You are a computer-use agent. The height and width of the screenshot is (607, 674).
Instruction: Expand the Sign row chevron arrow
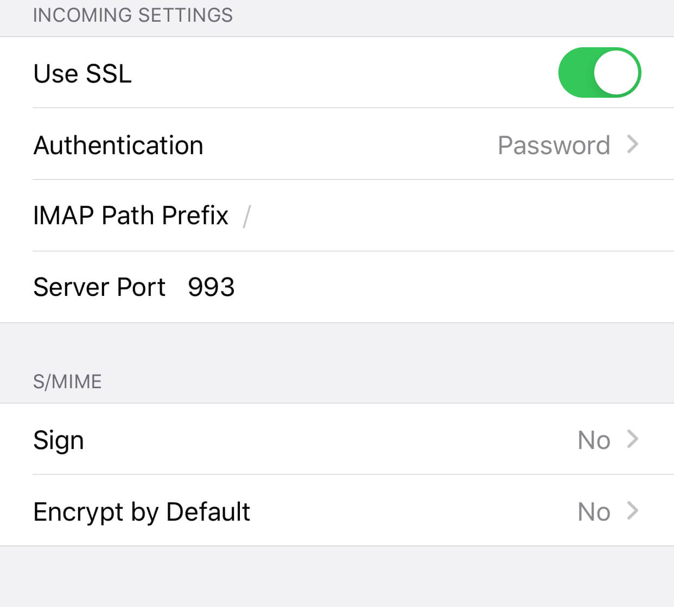(x=632, y=439)
